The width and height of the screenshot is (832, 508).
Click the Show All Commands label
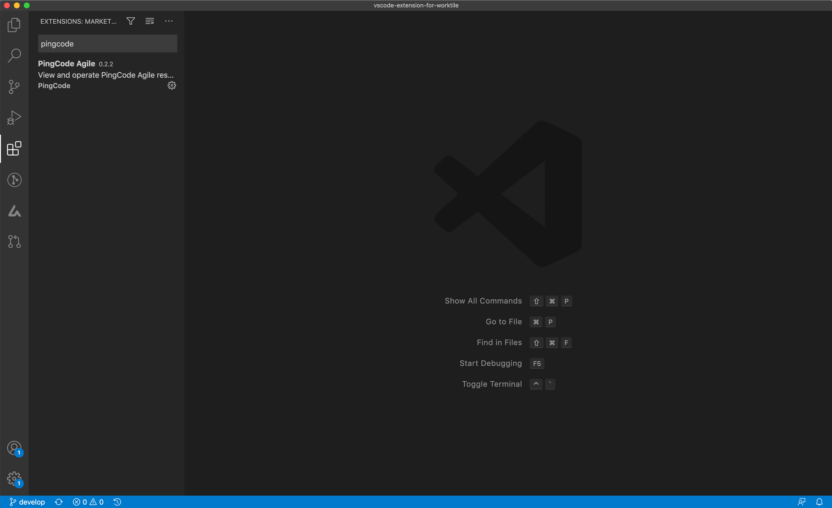point(483,301)
